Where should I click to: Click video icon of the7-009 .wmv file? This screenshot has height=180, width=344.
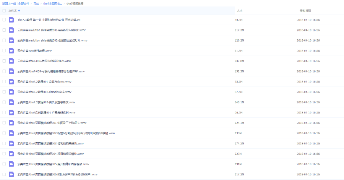11,71
